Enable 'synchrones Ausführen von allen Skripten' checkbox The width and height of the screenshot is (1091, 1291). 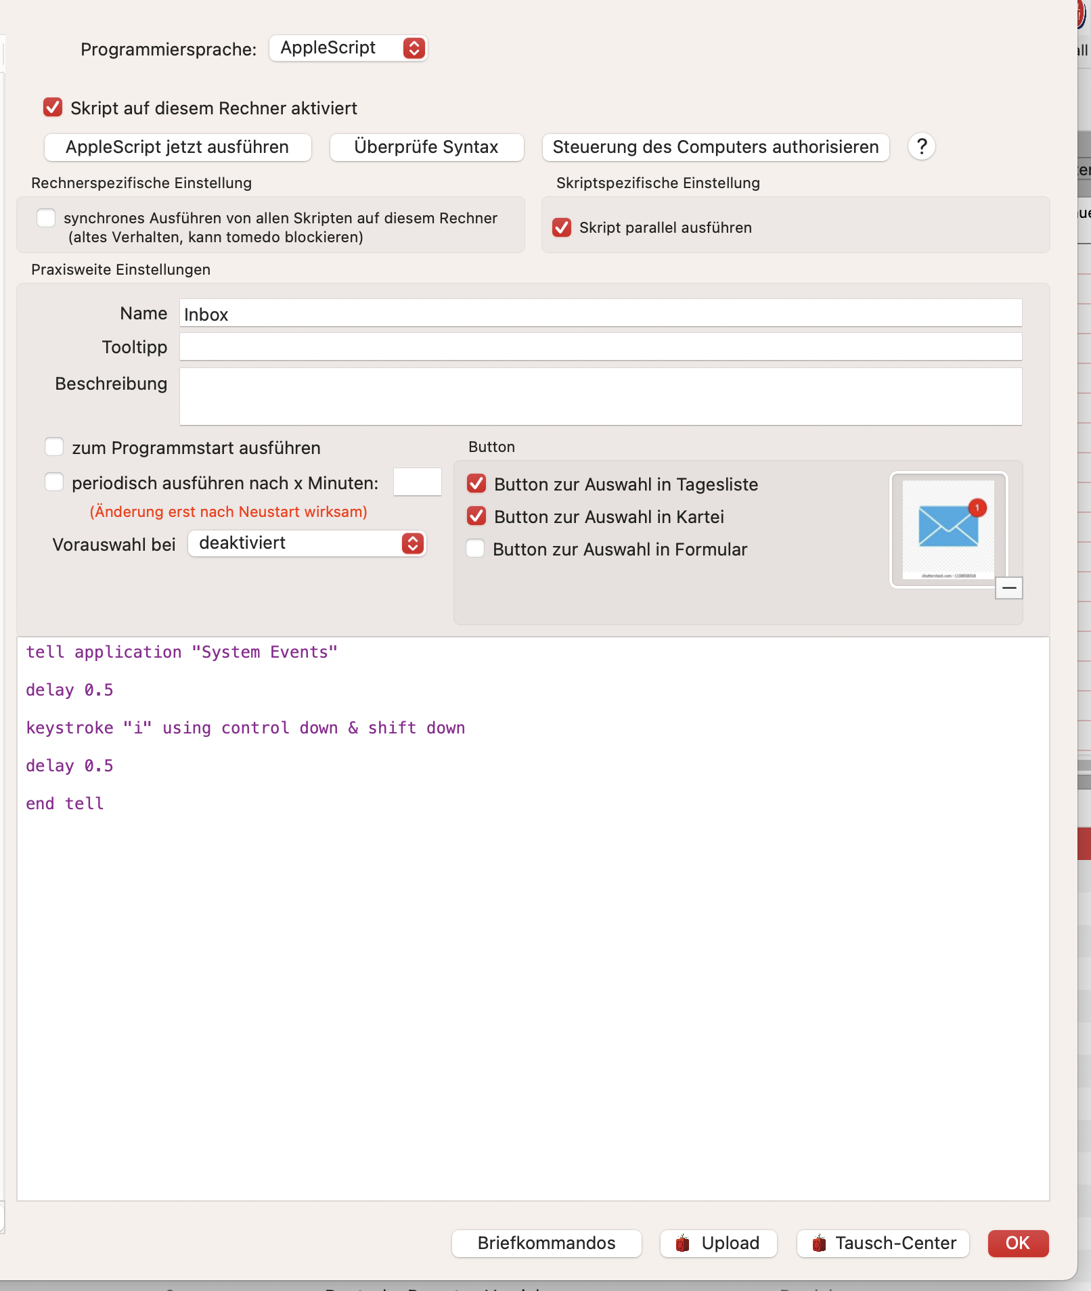[46, 218]
